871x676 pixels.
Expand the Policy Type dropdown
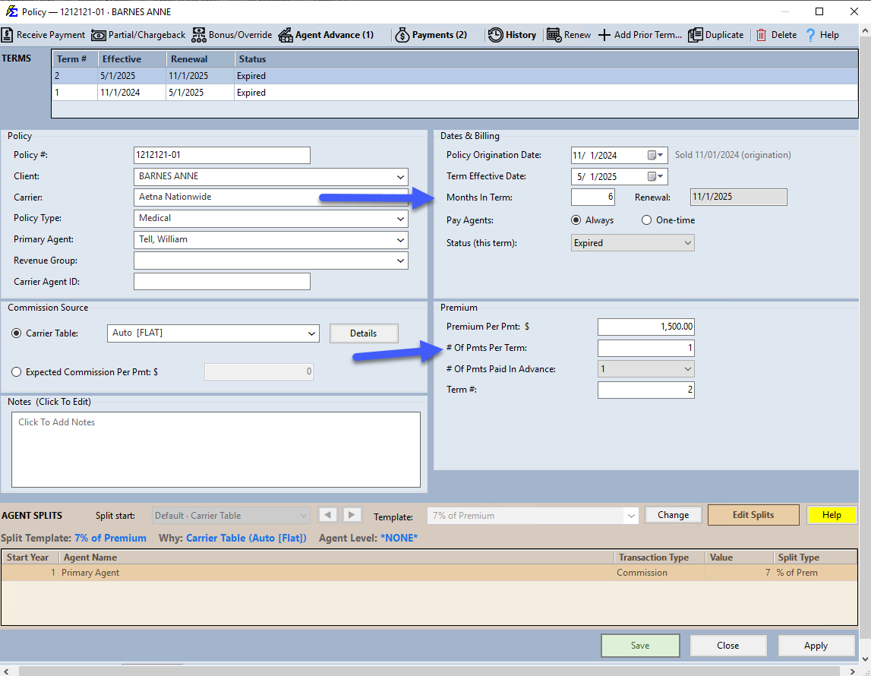[400, 219]
